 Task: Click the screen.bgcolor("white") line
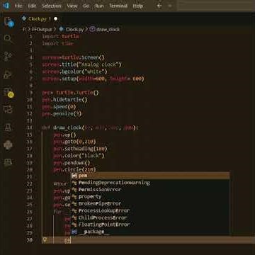[x=75, y=72]
